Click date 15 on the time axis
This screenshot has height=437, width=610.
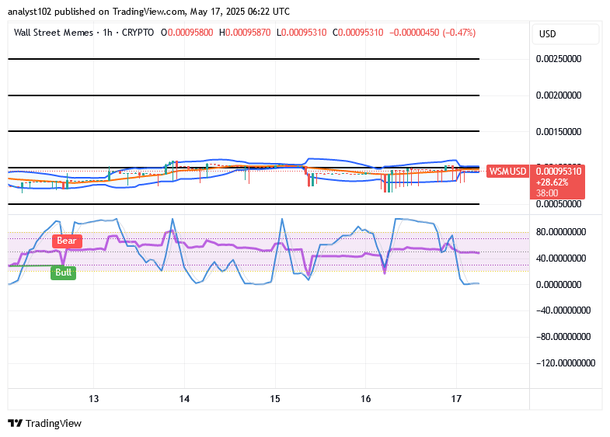[275, 399]
